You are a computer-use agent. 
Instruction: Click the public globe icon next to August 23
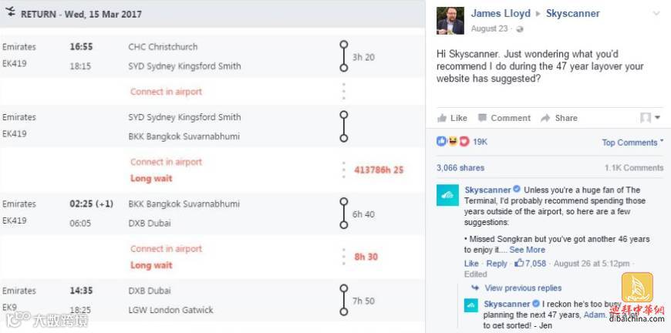coord(520,29)
